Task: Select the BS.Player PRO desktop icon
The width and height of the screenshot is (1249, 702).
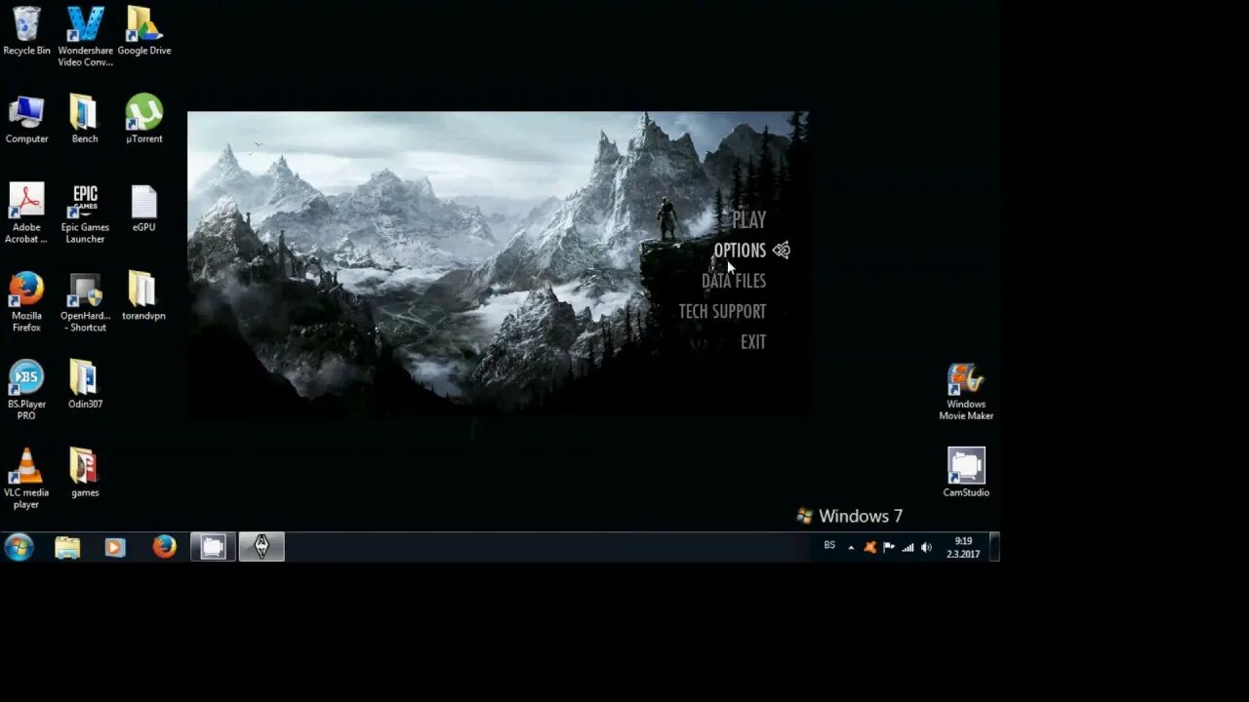Action: [26, 390]
